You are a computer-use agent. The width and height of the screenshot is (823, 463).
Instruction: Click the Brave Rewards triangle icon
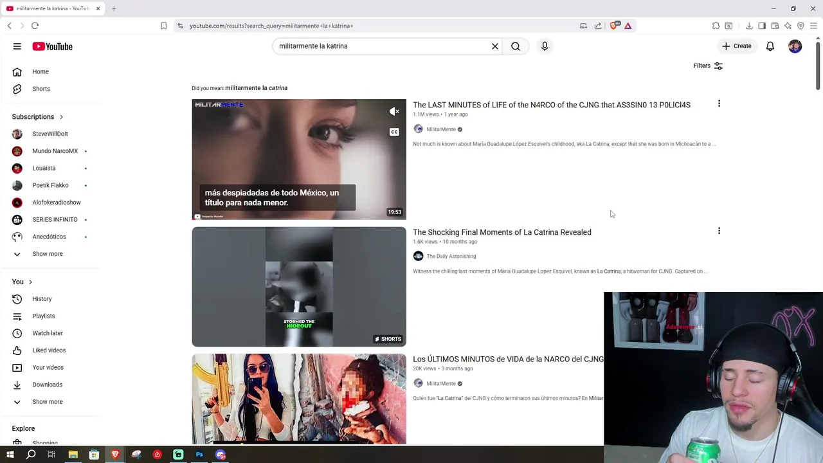coord(628,26)
